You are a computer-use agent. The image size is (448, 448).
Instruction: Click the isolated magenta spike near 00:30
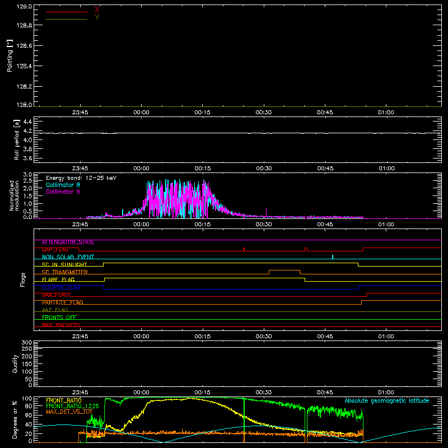(267, 212)
